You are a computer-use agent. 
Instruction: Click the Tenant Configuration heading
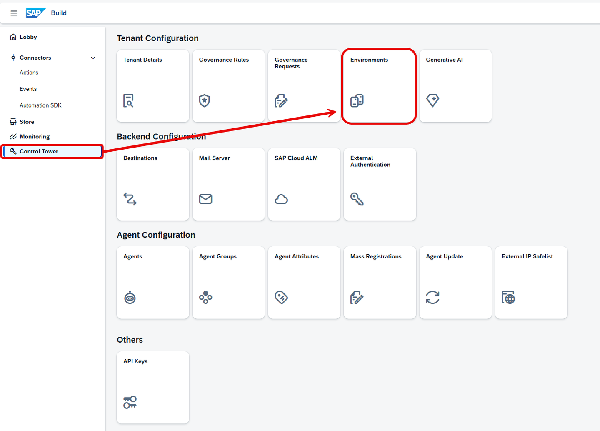tap(157, 38)
